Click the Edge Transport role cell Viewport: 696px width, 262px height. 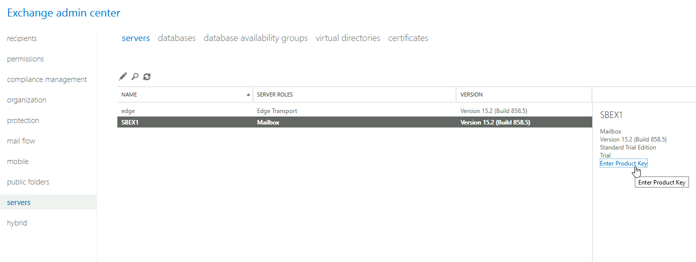pyautogui.click(x=277, y=111)
